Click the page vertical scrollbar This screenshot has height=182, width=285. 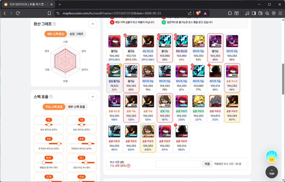point(283,79)
